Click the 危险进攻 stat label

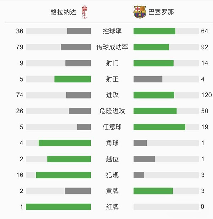(x=112, y=111)
